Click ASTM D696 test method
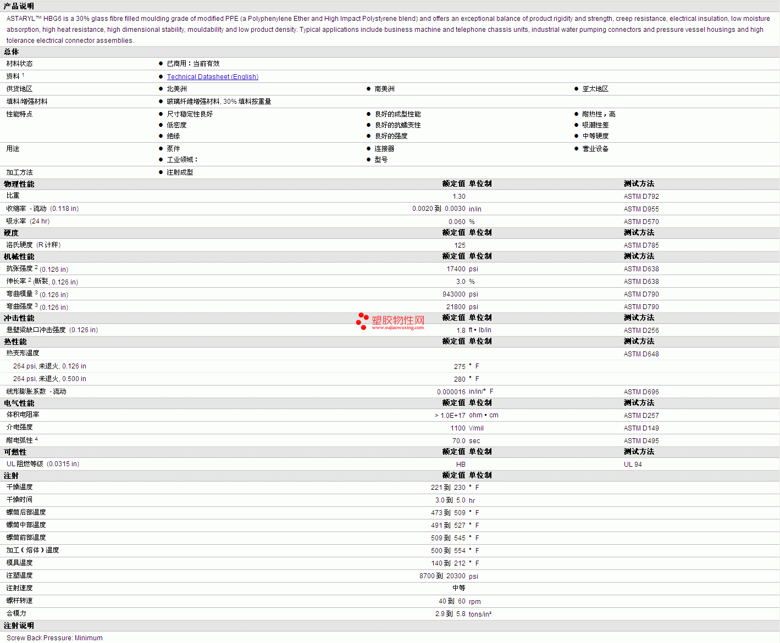This screenshot has width=780, height=643. (641, 392)
